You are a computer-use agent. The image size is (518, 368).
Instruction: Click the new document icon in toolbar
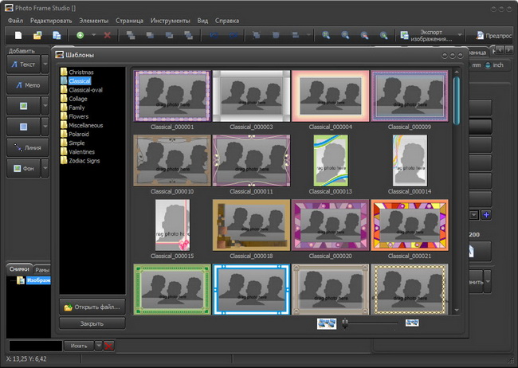point(17,36)
